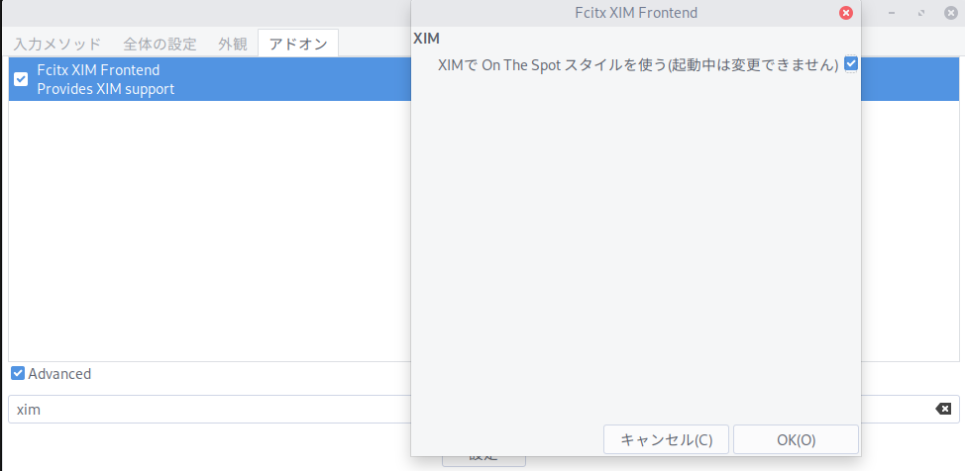Maximize the main Fcitx settings window

coord(922,13)
